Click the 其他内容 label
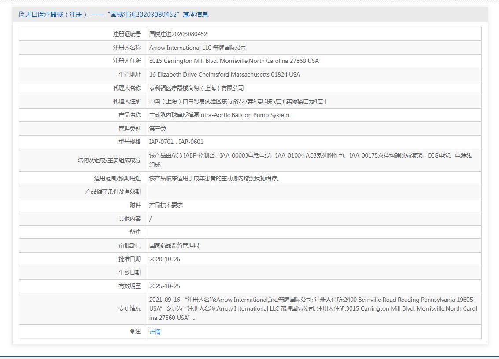This screenshot has height=359, width=499. 129,219
